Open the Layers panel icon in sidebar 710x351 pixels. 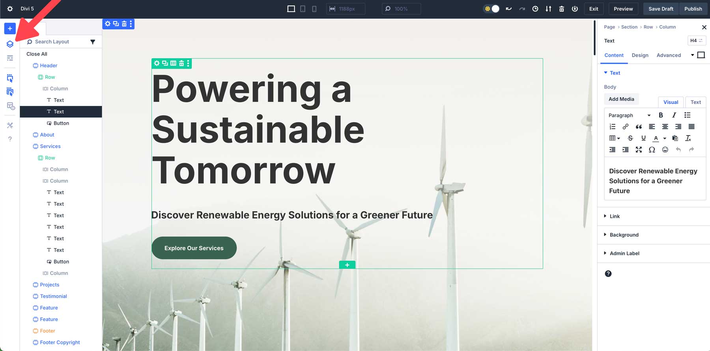point(10,44)
